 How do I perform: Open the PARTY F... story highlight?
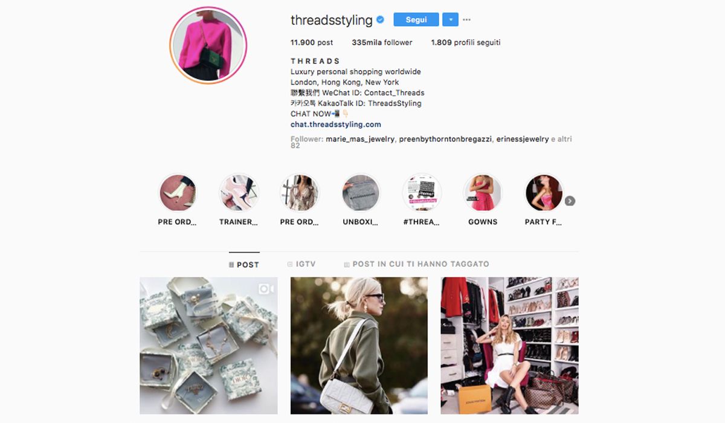pyautogui.click(x=544, y=193)
